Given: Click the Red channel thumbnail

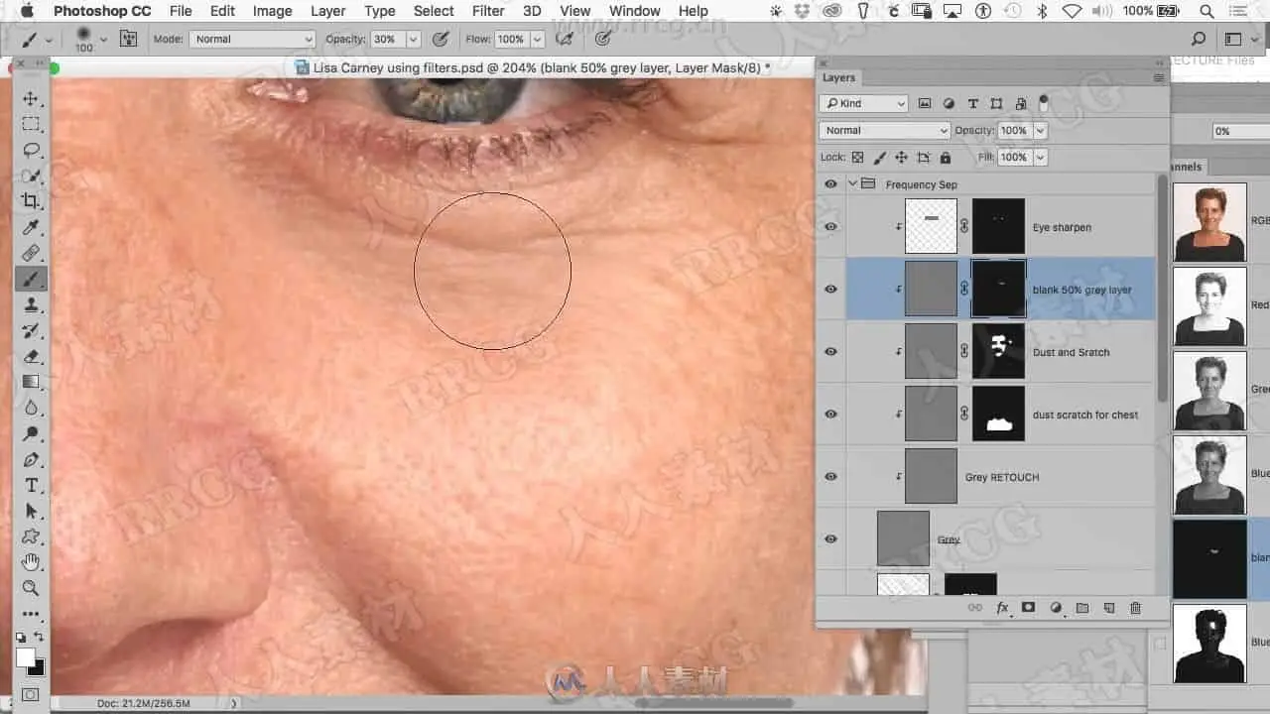Looking at the screenshot, I should pos(1209,304).
